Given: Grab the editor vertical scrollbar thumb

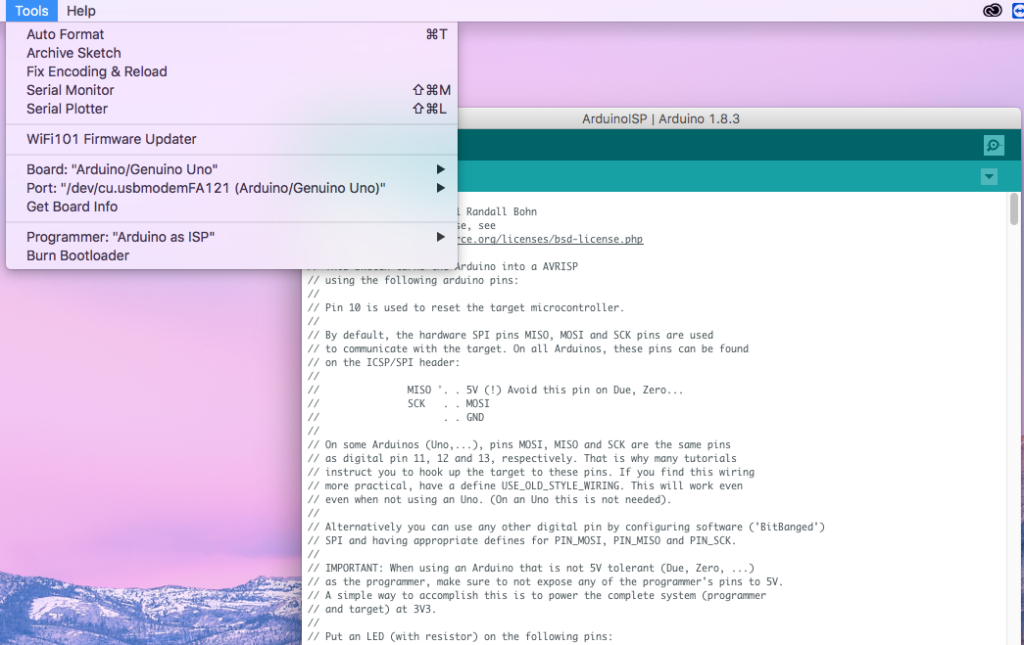Looking at the screenshot, I should click(x=1013, y=208).
